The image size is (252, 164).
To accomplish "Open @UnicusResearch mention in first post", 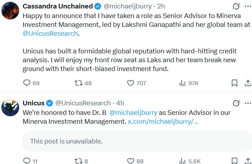I will click(x=50, y=34).
